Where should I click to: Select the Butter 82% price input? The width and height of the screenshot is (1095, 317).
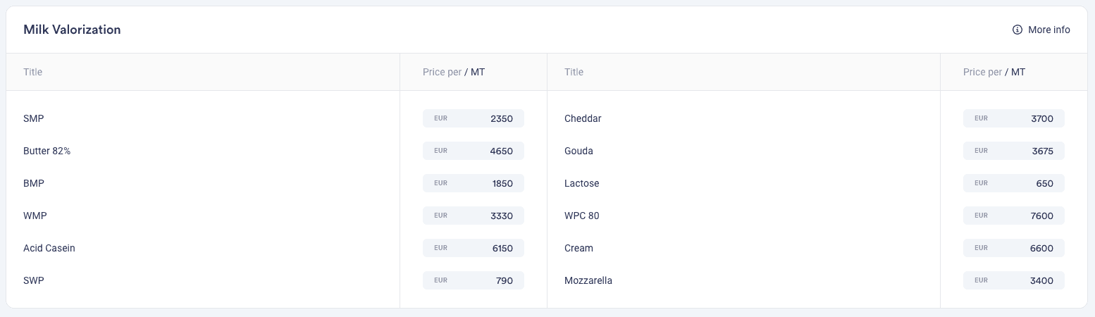(x=474, y=151)
